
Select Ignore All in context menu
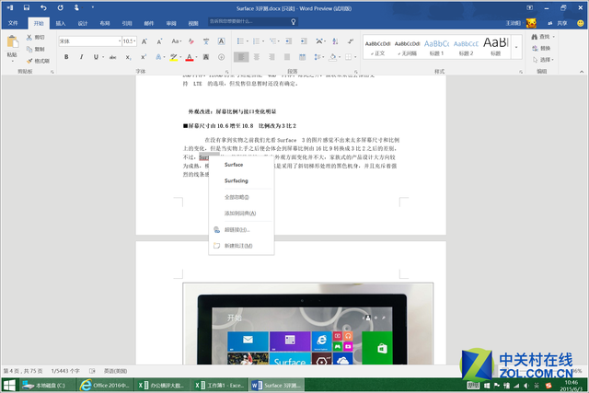coord(241,197)
